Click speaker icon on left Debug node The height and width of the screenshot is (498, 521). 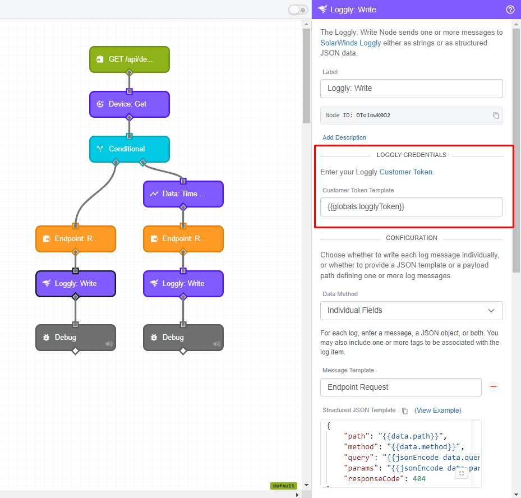[109, 344]
